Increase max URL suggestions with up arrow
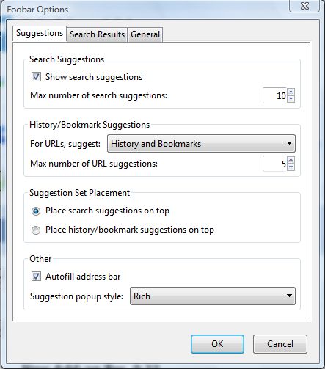 tap(291, 160)
